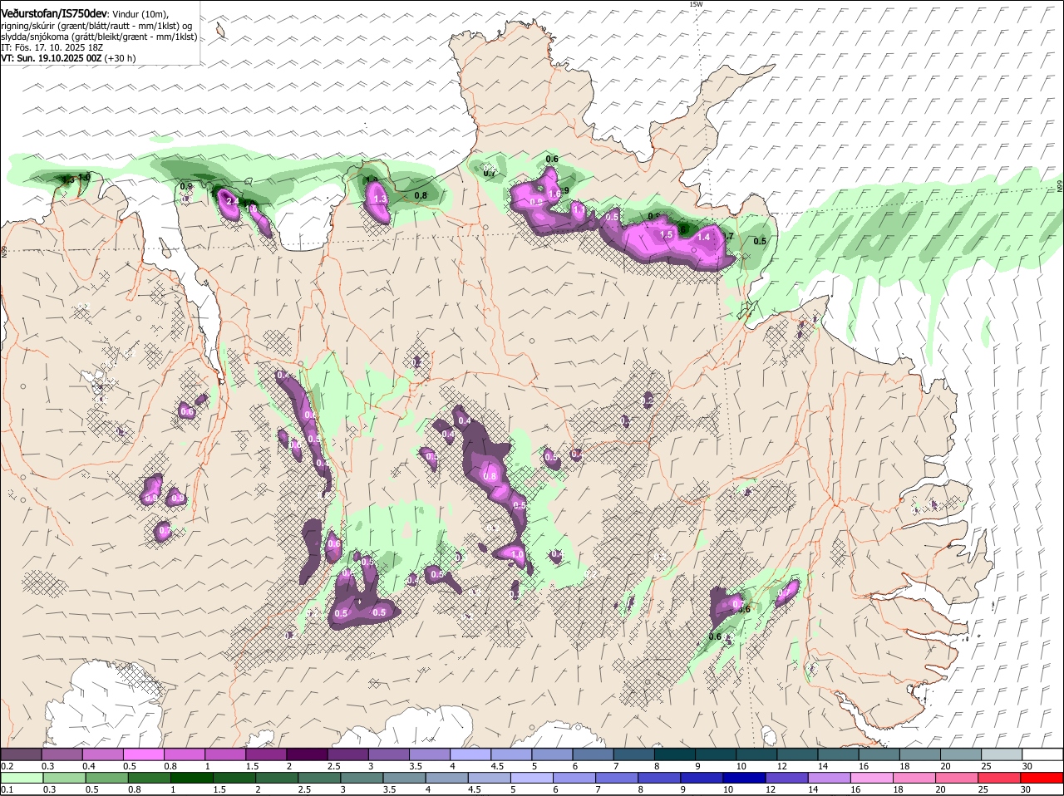Image resolution: width=1064 pixels, height=796 pixels.
Task: Click the 25 label on the snow legend
Action: coord(987,765)
